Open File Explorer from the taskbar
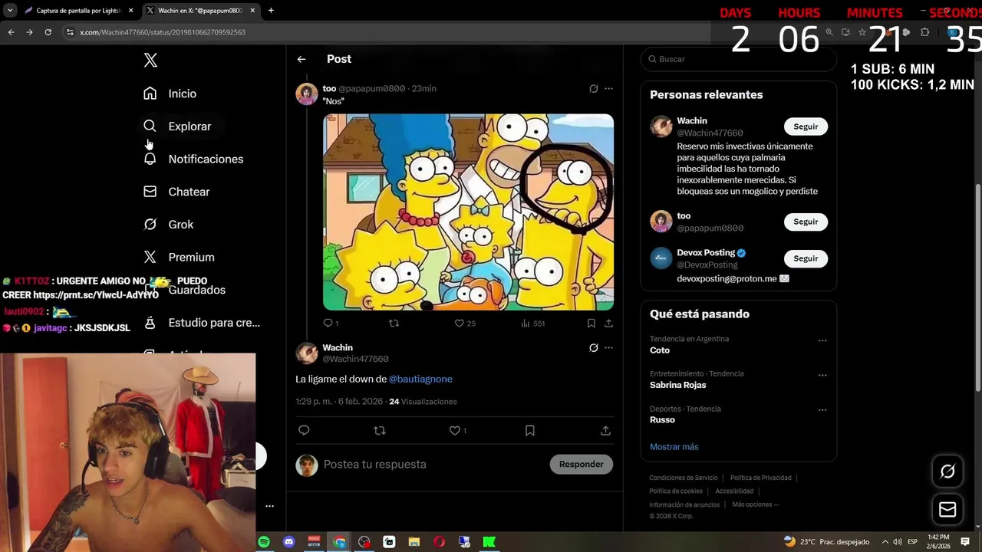The image size is (982, 552). coord(414,542)
